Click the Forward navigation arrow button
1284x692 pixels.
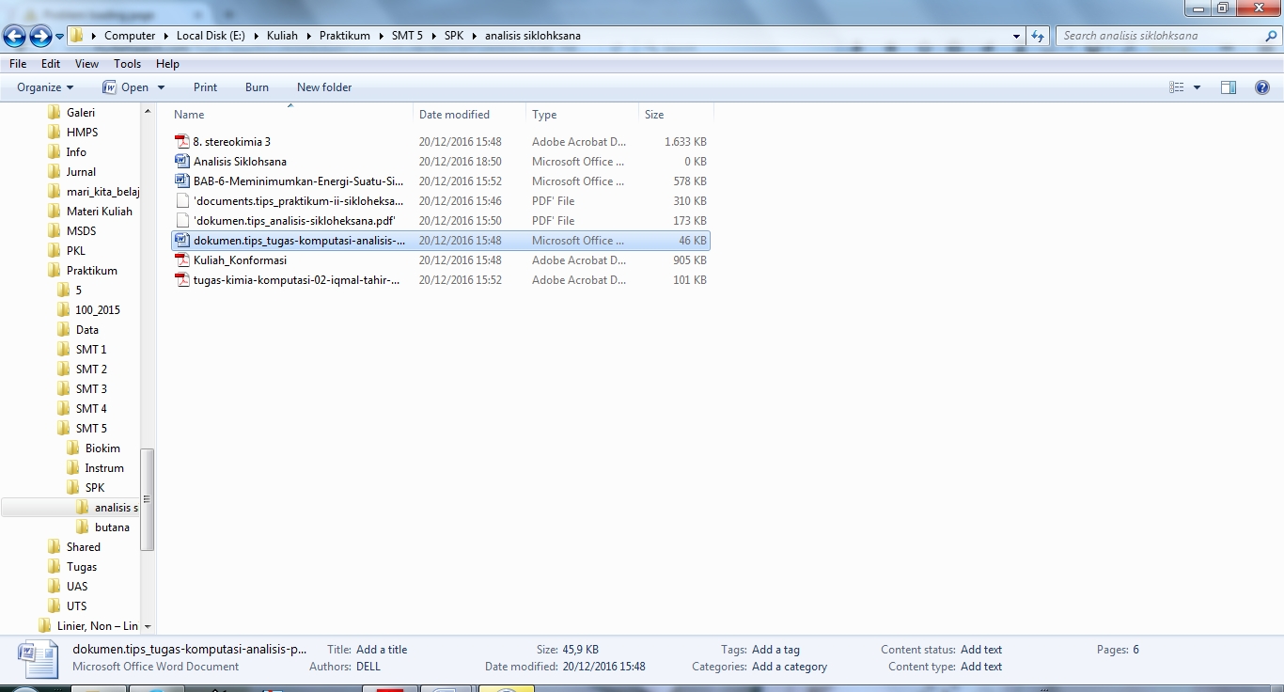point(40,37)
